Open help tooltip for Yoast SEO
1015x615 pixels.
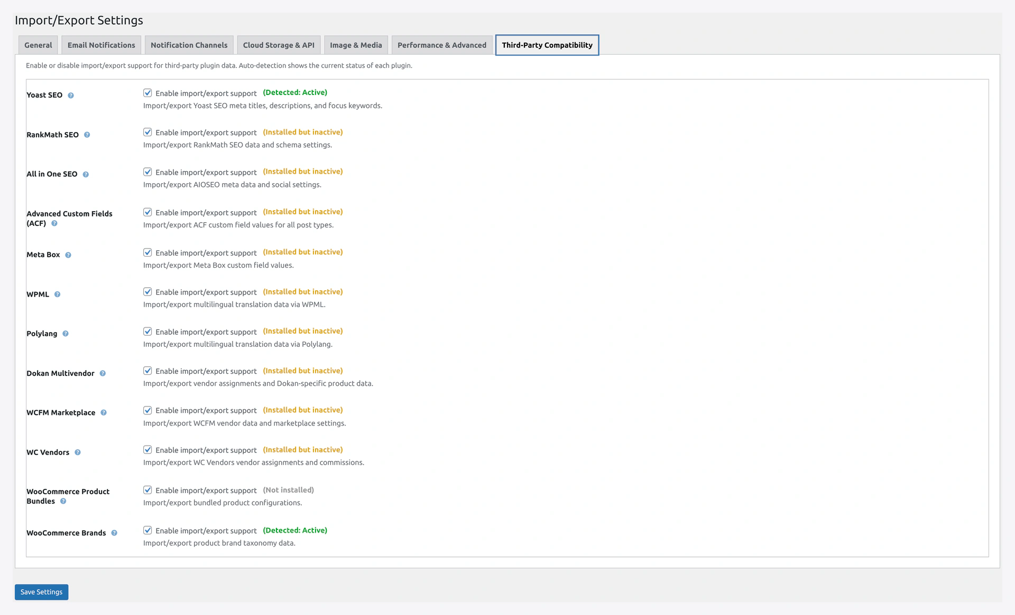(71, 96)
